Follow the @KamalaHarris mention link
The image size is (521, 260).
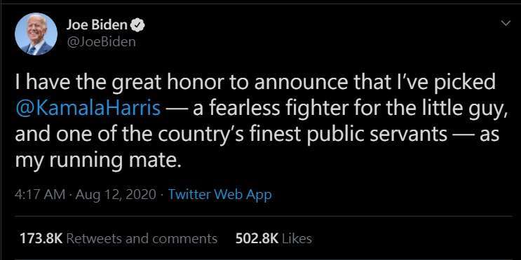click(88, 109)
